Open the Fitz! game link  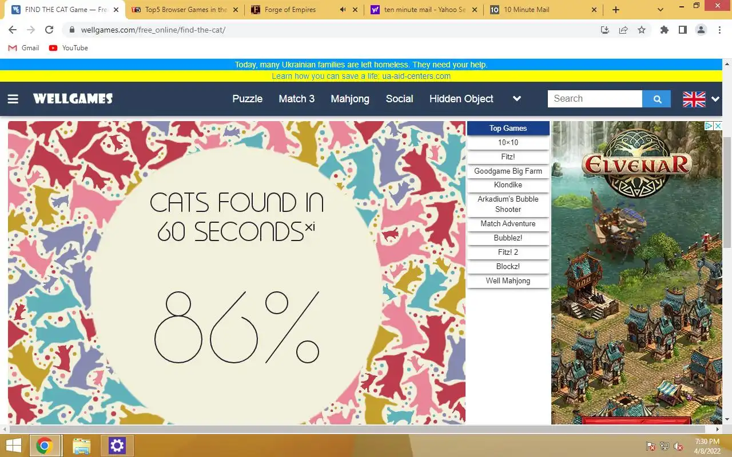coord(508,157)
